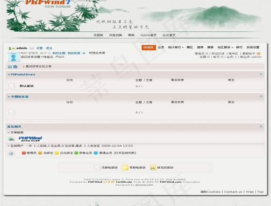This screenshot has height=206, width=271.
Task: Click the yellow 有新帖版块 legend icon
Action: tap(125, 167)
